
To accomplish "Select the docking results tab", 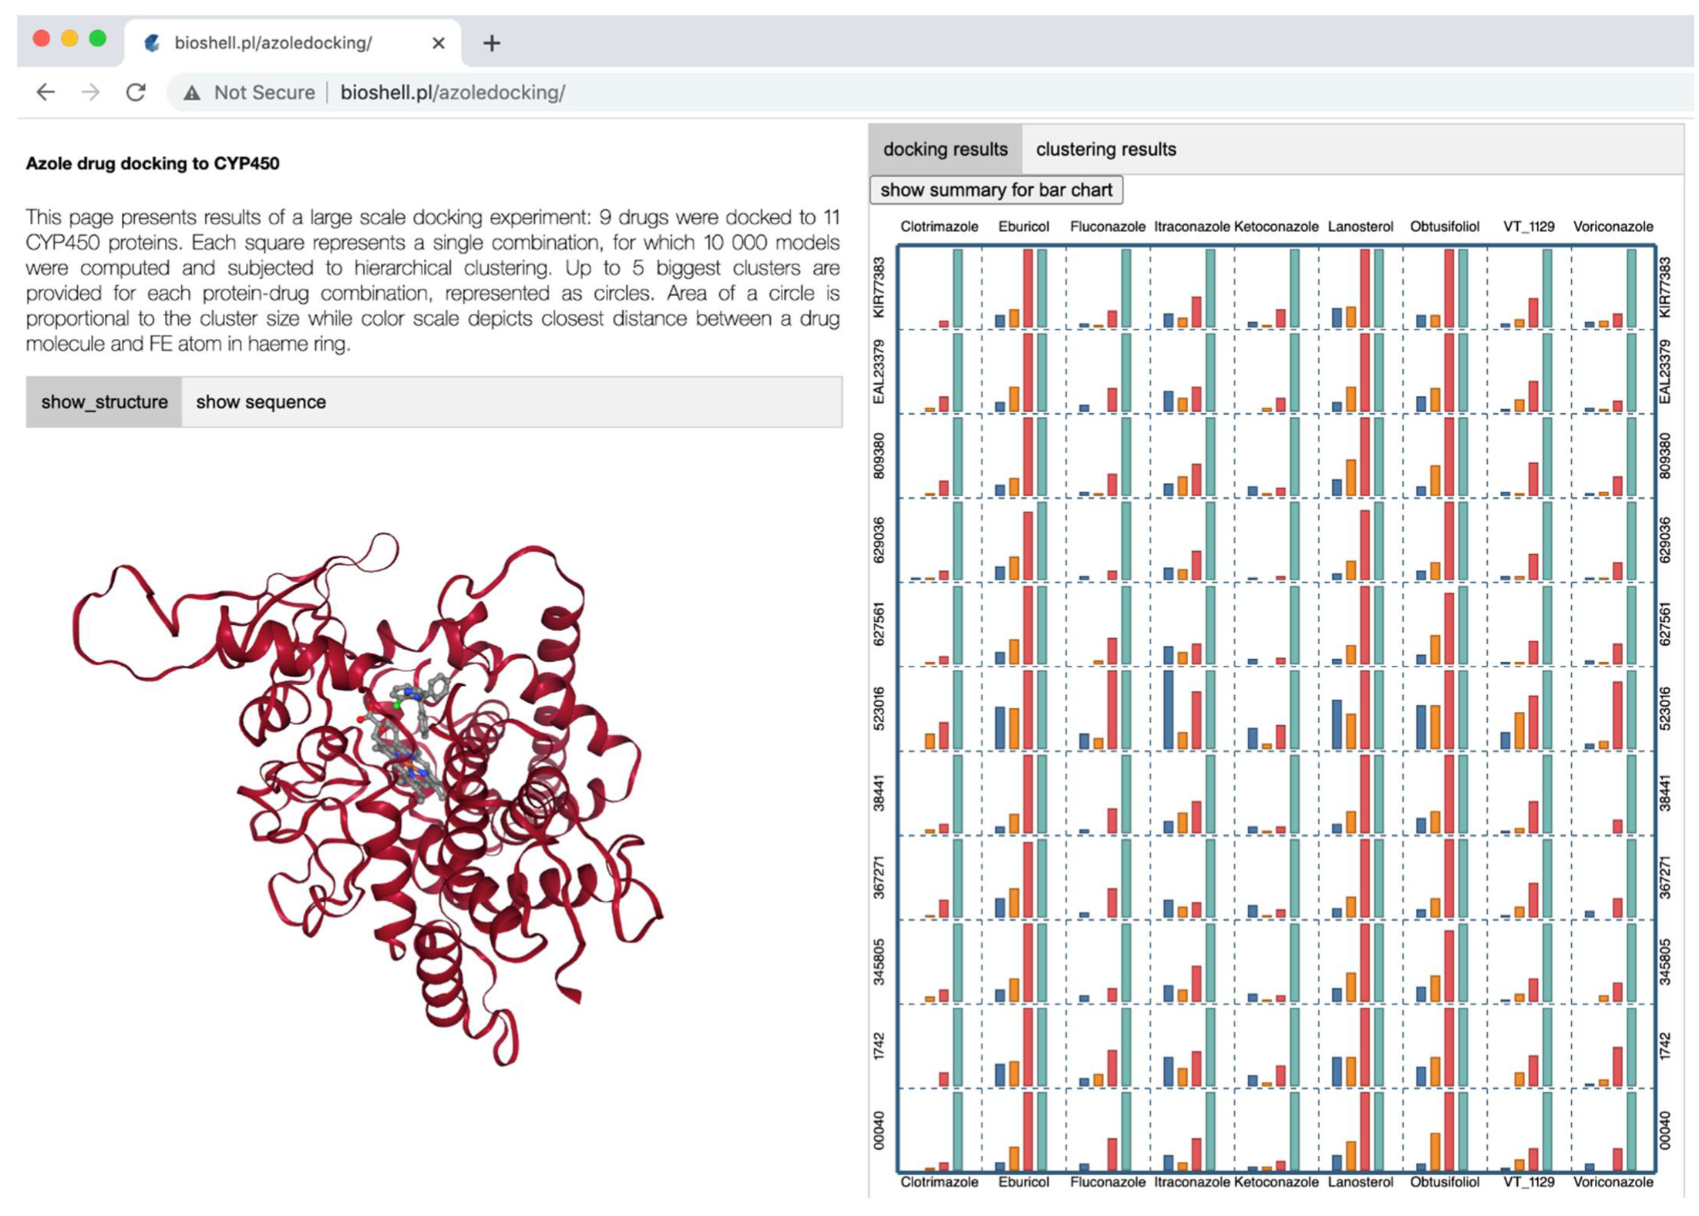I will (x=944, y=149).
